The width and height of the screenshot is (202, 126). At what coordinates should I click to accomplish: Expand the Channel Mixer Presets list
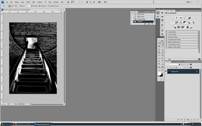pos(167,44)
